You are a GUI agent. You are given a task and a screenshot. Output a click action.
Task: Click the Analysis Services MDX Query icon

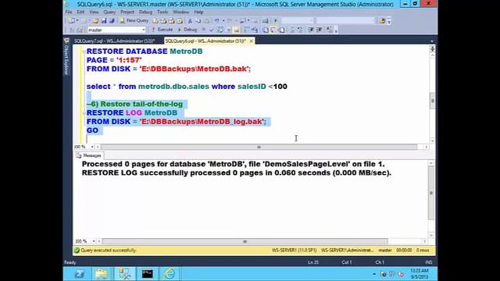coord(163,21)
